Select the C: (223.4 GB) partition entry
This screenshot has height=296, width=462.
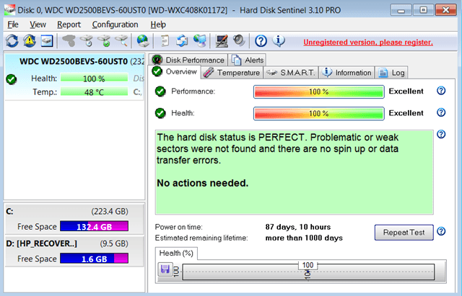[x=74, y=219]
